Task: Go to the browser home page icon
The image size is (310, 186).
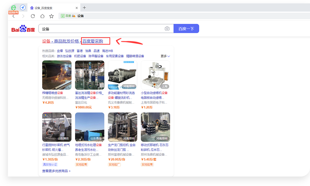Action: pos(42,16)
